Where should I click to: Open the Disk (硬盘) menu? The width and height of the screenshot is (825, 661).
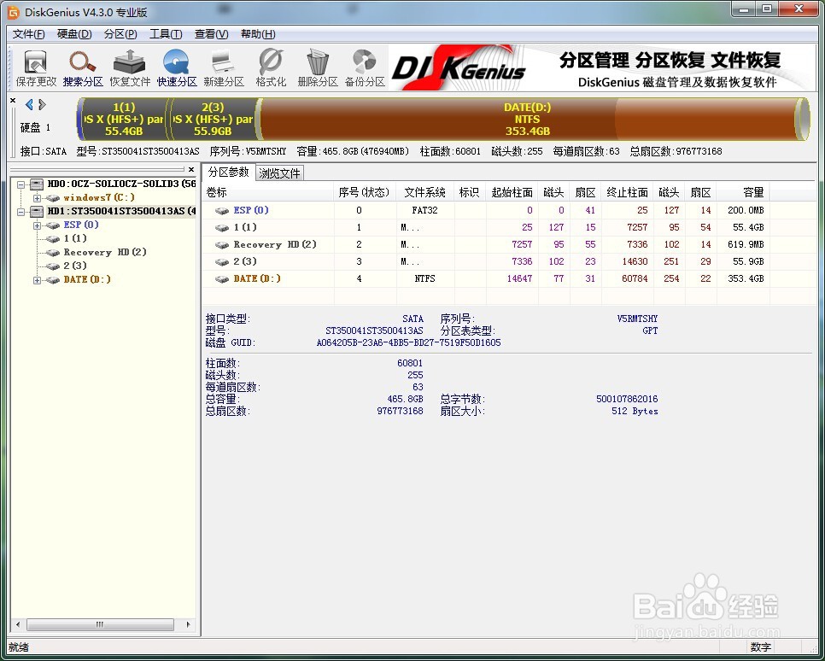coord(74,34)
